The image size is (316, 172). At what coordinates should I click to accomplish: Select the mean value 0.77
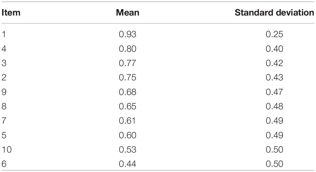[x=127, y=63]
